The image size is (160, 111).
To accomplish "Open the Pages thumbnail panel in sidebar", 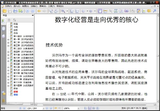I will pos(3,29).
